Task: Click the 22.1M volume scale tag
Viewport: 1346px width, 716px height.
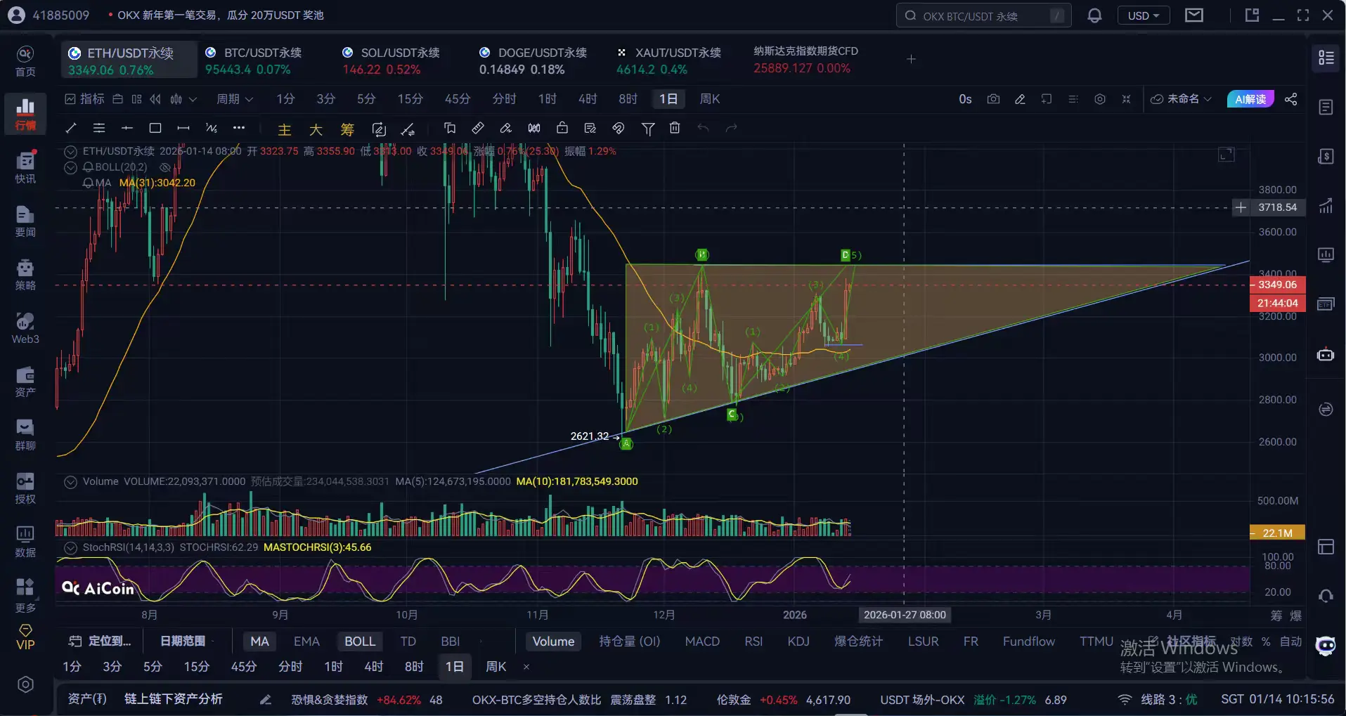Action: tap(1277, 533)
